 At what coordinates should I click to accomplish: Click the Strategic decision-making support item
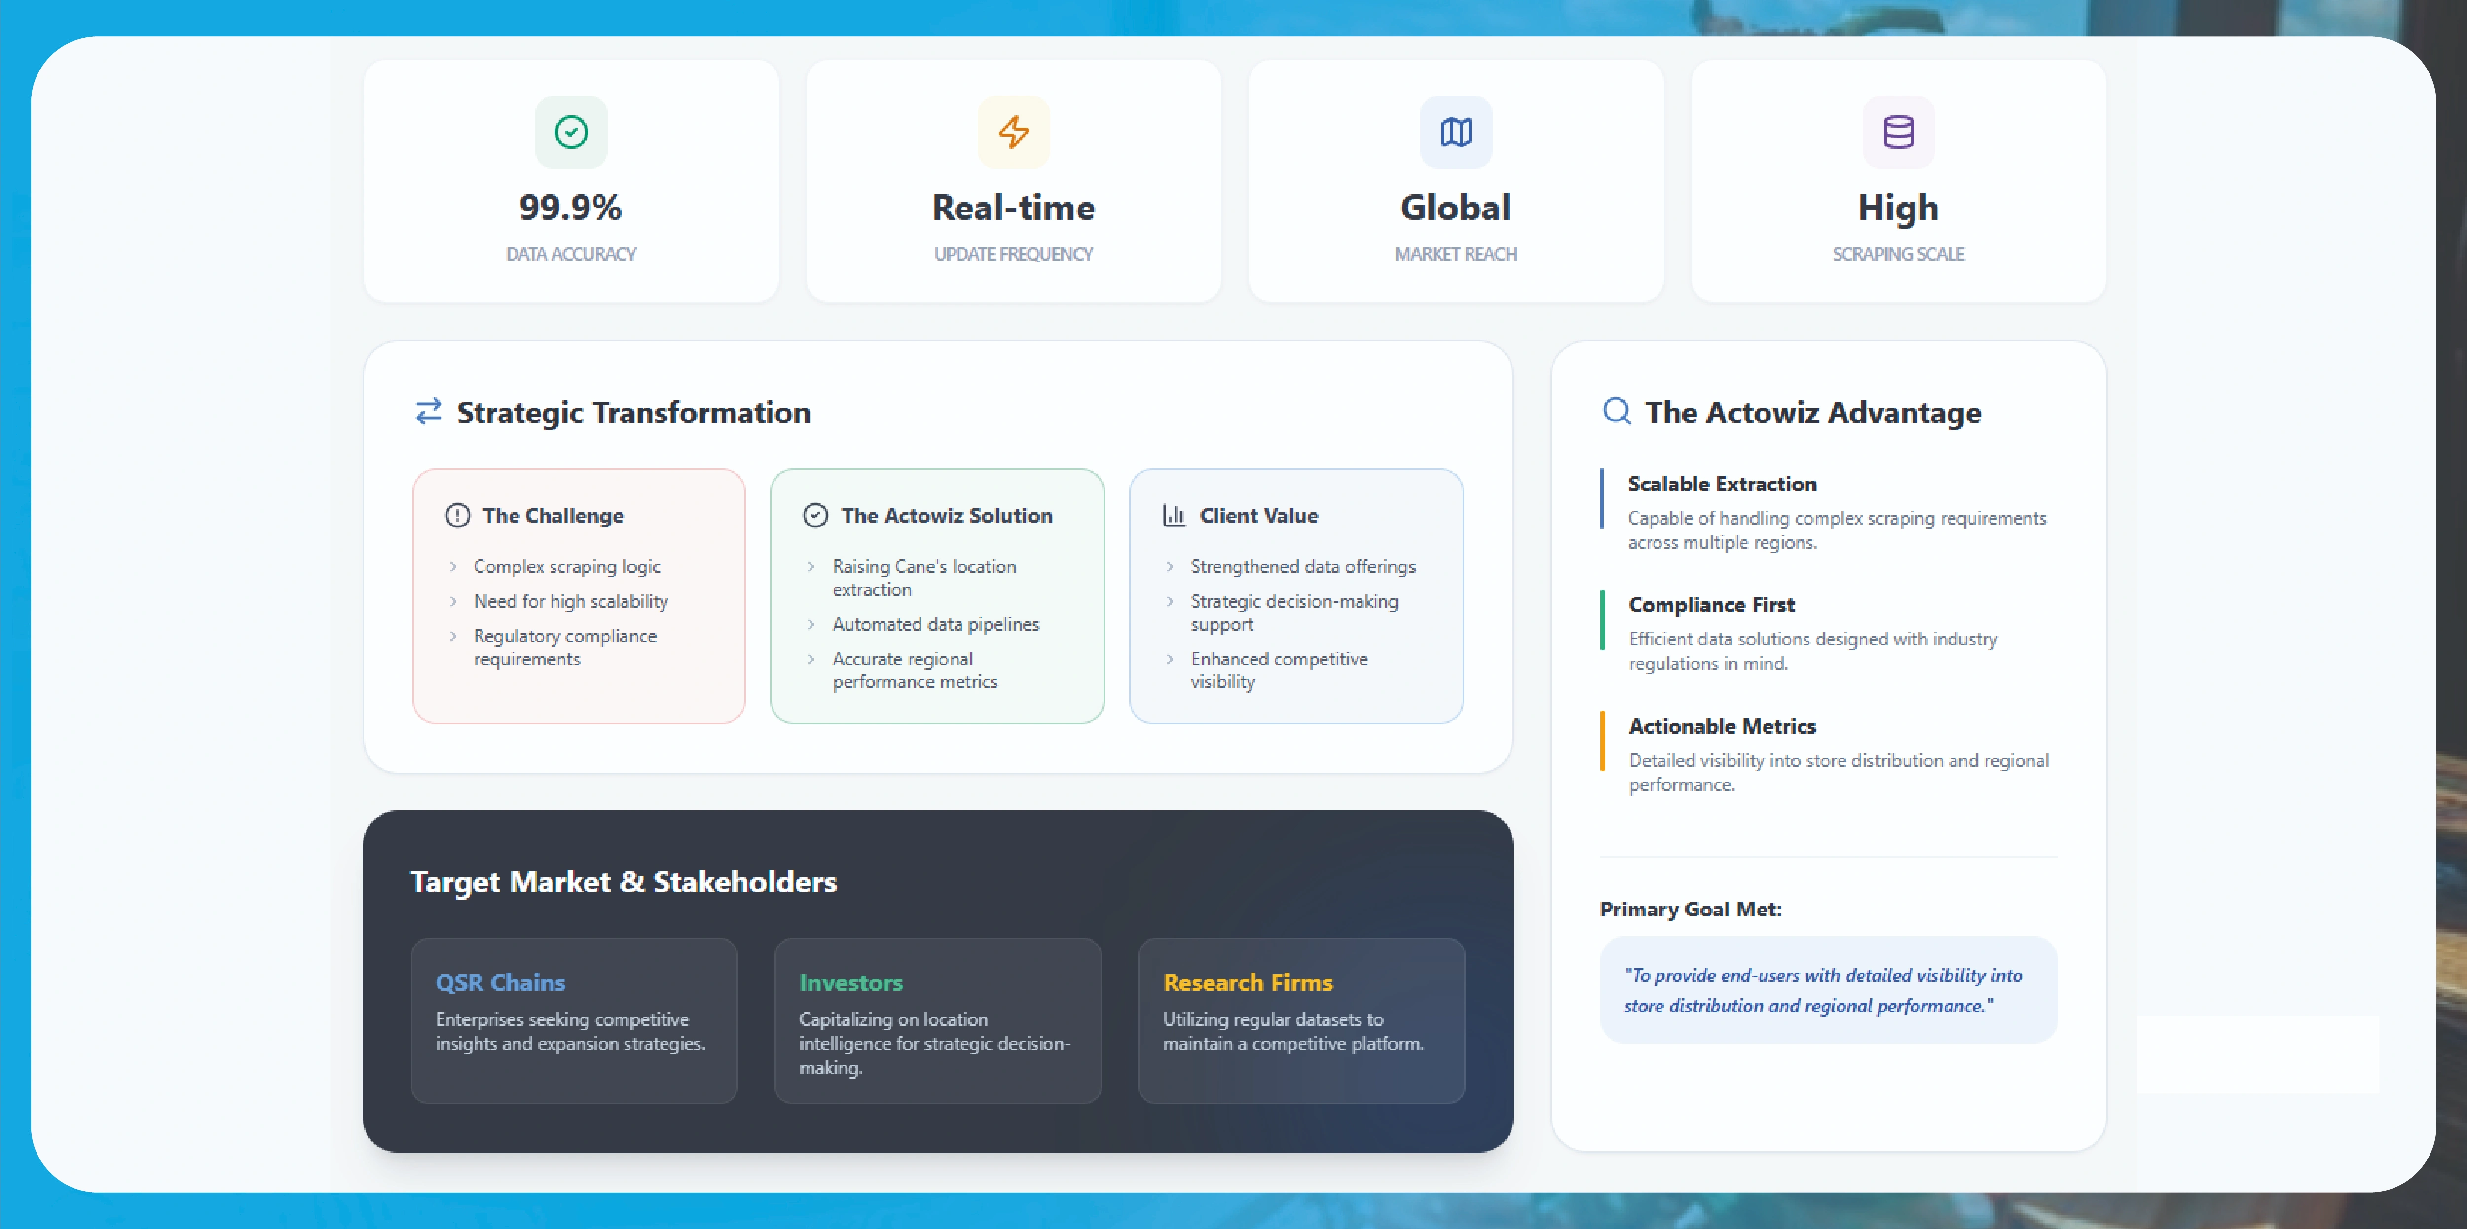tap(1294, 613)
